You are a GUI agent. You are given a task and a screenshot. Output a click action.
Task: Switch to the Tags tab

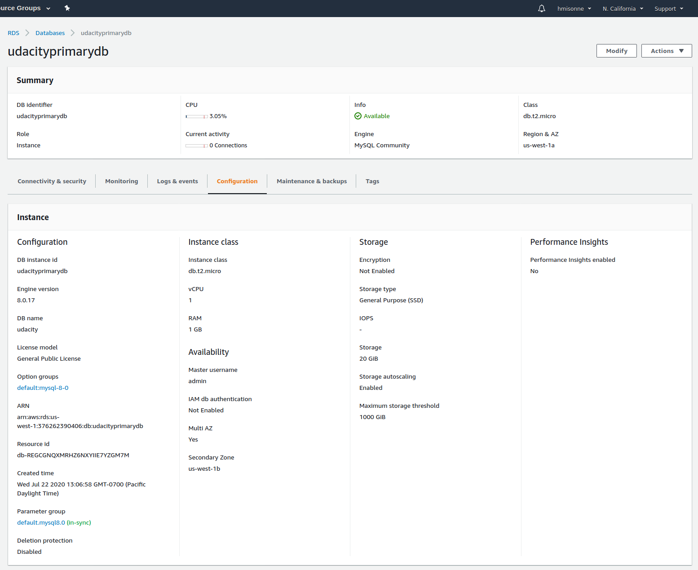372,181
